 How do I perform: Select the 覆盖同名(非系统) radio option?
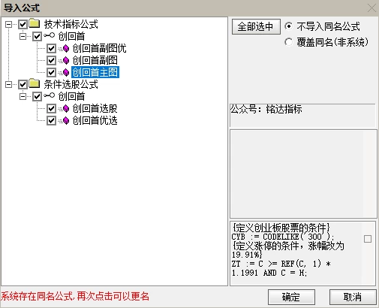point(288,42)
